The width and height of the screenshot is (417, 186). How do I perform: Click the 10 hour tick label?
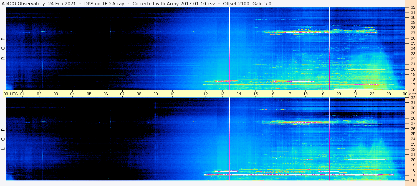pyautogui.click(x=172, y=94)
